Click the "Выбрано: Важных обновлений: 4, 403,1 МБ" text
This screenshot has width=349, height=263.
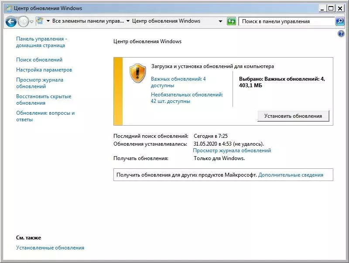point(282,82)
